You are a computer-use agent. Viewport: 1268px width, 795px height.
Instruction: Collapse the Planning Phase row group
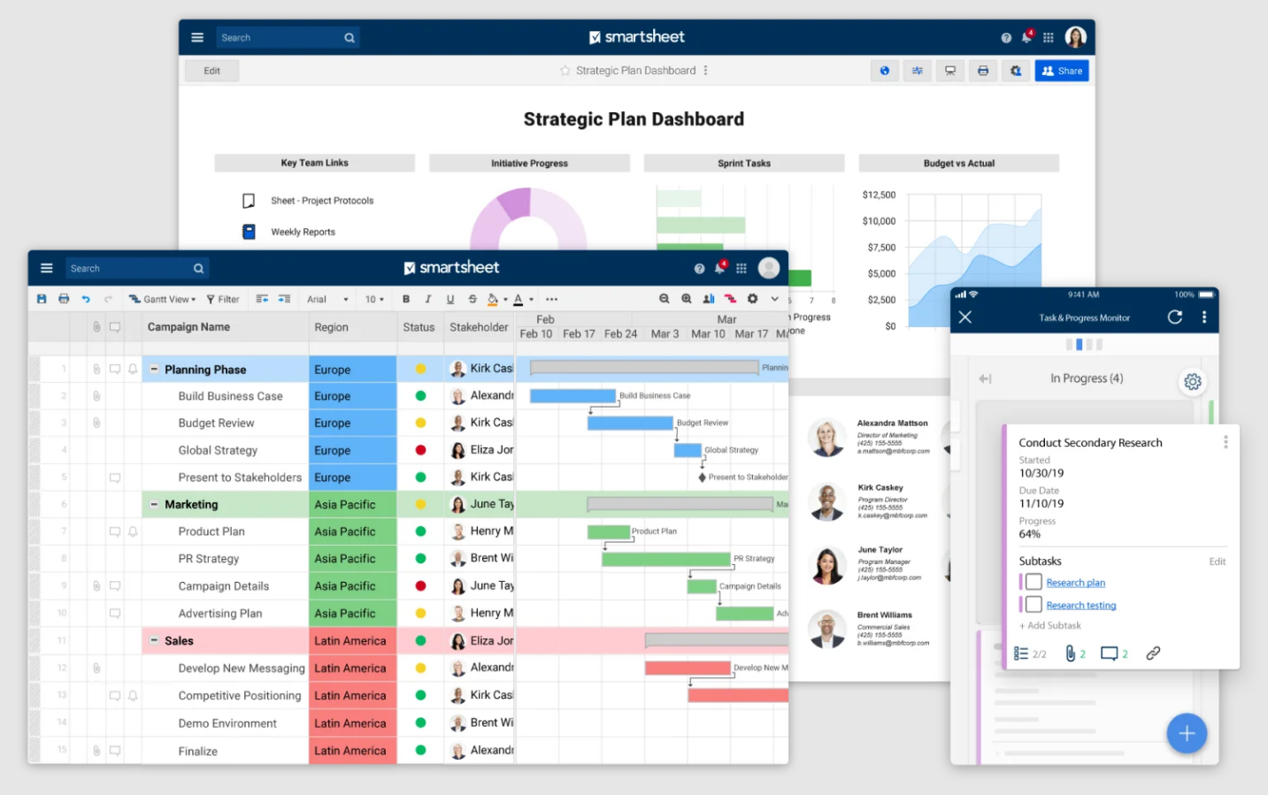pyautogui.click(x=154, y=370)
